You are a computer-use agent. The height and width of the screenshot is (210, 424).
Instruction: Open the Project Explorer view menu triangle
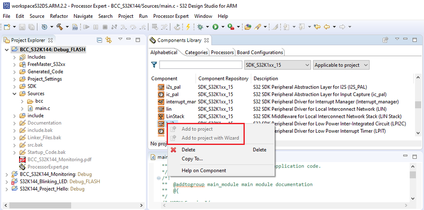click(x=121, y=39)
